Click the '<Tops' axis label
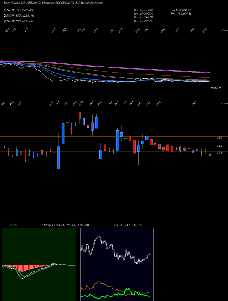 tap(224, 31)
